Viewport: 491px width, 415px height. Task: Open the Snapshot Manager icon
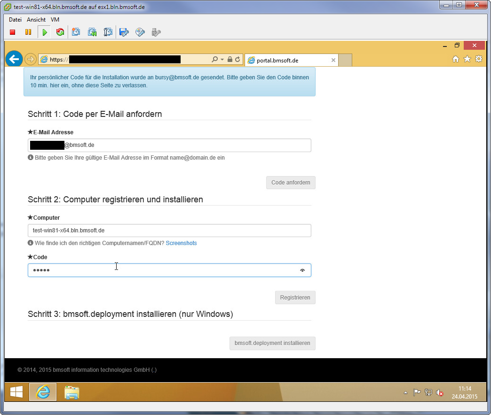108,32
